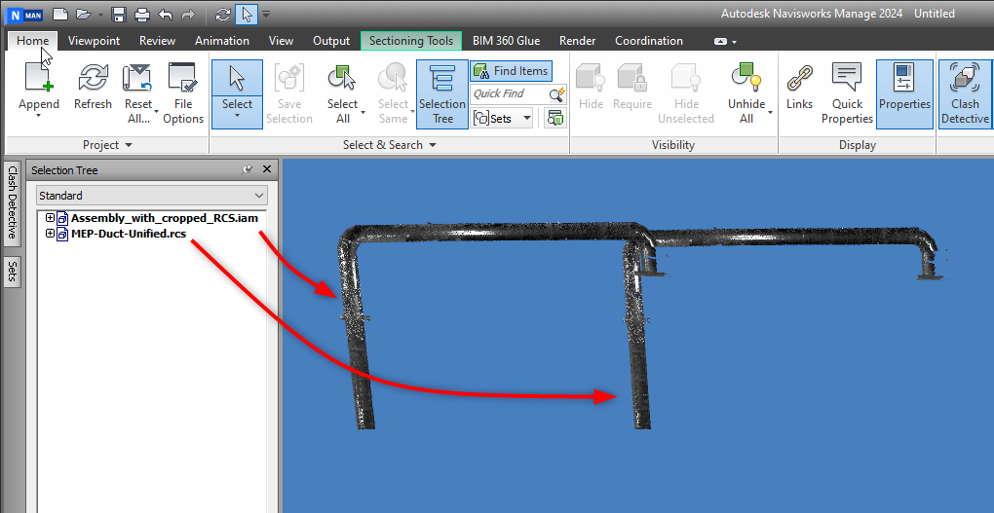Click the Reset All icon
The height and width of the screenshot is (513, 994).
[x=137, y=78]
